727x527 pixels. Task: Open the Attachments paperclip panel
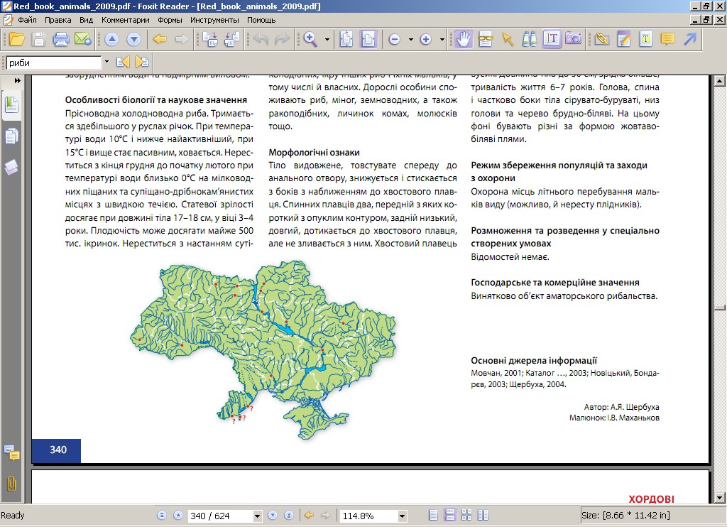(11, 484)
